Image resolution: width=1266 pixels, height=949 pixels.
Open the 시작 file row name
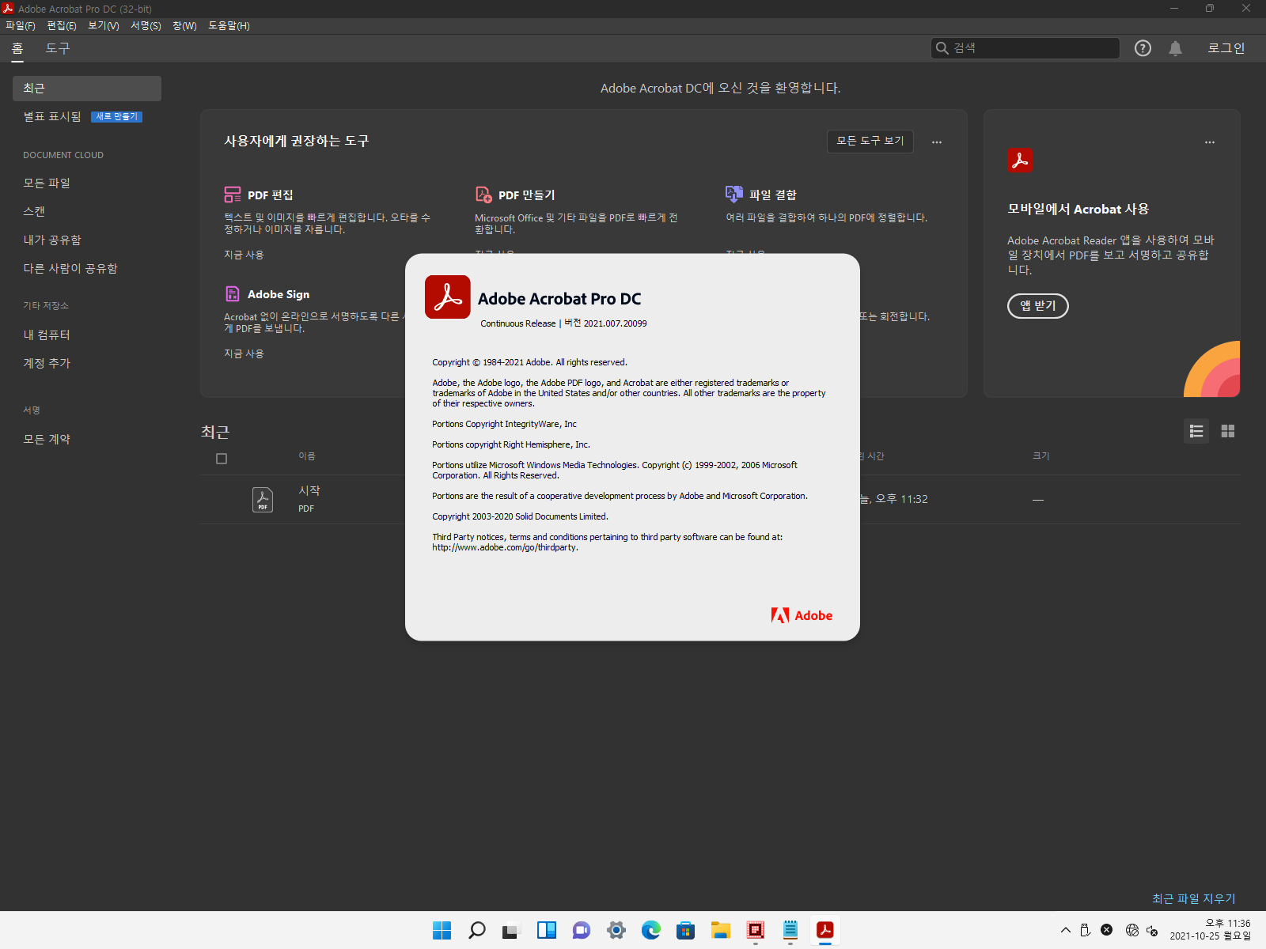[x=309, y=491]
